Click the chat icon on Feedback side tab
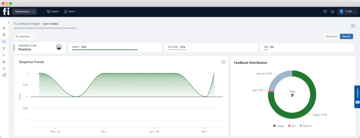360x138 pixels. tap(357, 102)
